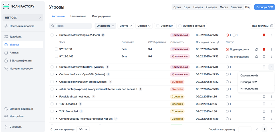Bookmark the TLS 1.1 enabled threat

coord(264,104)
